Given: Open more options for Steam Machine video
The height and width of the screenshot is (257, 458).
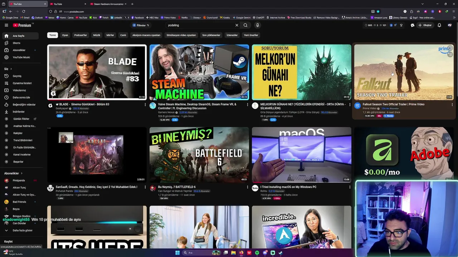Looking at the screenshot, I should point(247,105).
